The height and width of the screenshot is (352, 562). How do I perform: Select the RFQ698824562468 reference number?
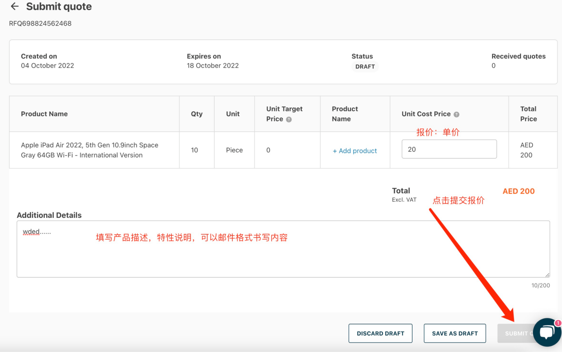[x=40, y=24]
